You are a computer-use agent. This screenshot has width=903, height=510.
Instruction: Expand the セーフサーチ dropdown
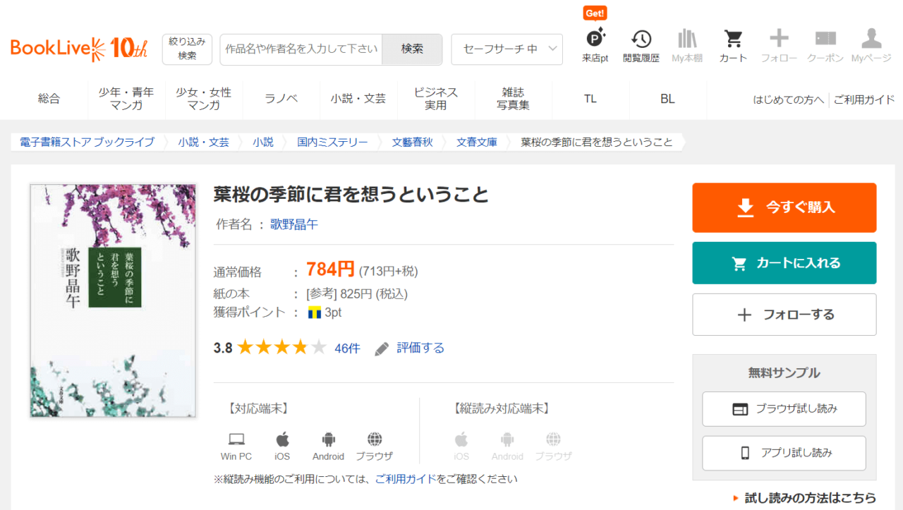(x=507, y=49)
